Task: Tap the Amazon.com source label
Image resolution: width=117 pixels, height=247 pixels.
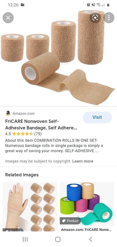Action: coord(23,113)
